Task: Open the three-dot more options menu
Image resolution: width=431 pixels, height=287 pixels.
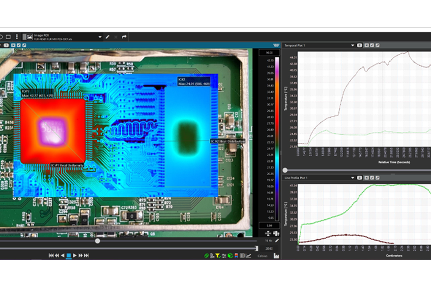Action: tap(17, 37)
